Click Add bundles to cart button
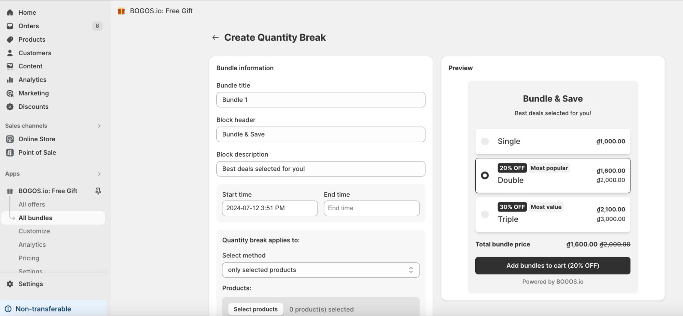This screenshot has width=683, height=316. click(552, 265)
